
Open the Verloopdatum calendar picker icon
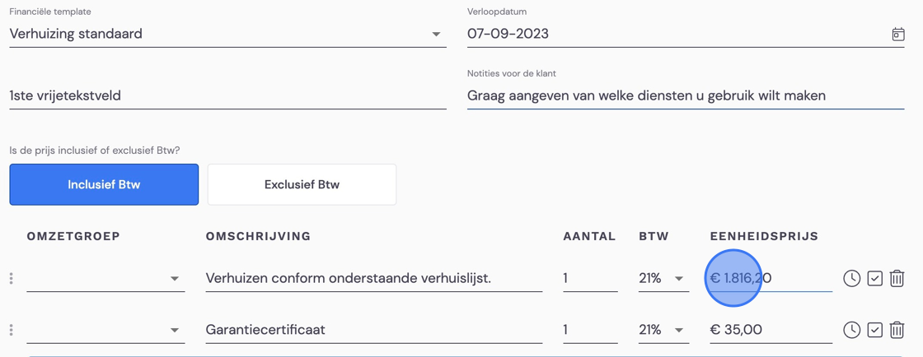click(x=897, y=34)
